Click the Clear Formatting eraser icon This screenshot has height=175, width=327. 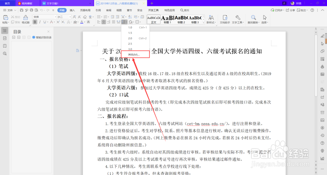[85, 17]
